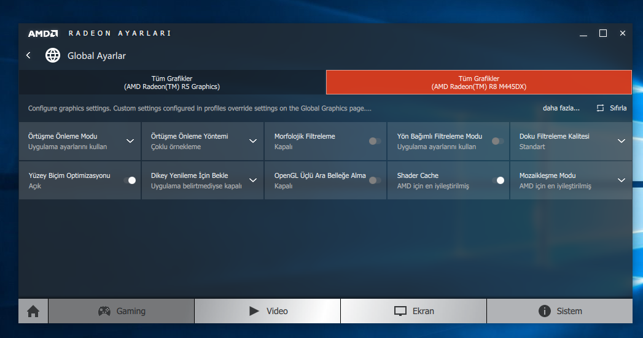Turn off Shader Cache switch
This screenshot has width=643, height=338.
pos(498,180)
